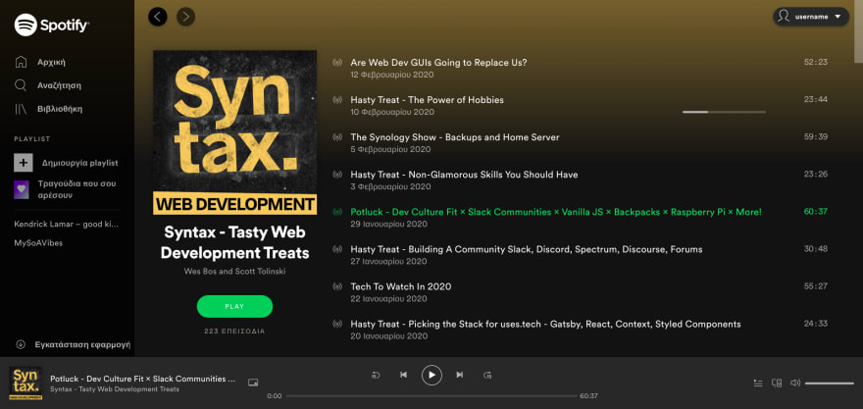
Task: Click the plus icon for Δημιουργία playlist
Action: [x=24, y=163]
